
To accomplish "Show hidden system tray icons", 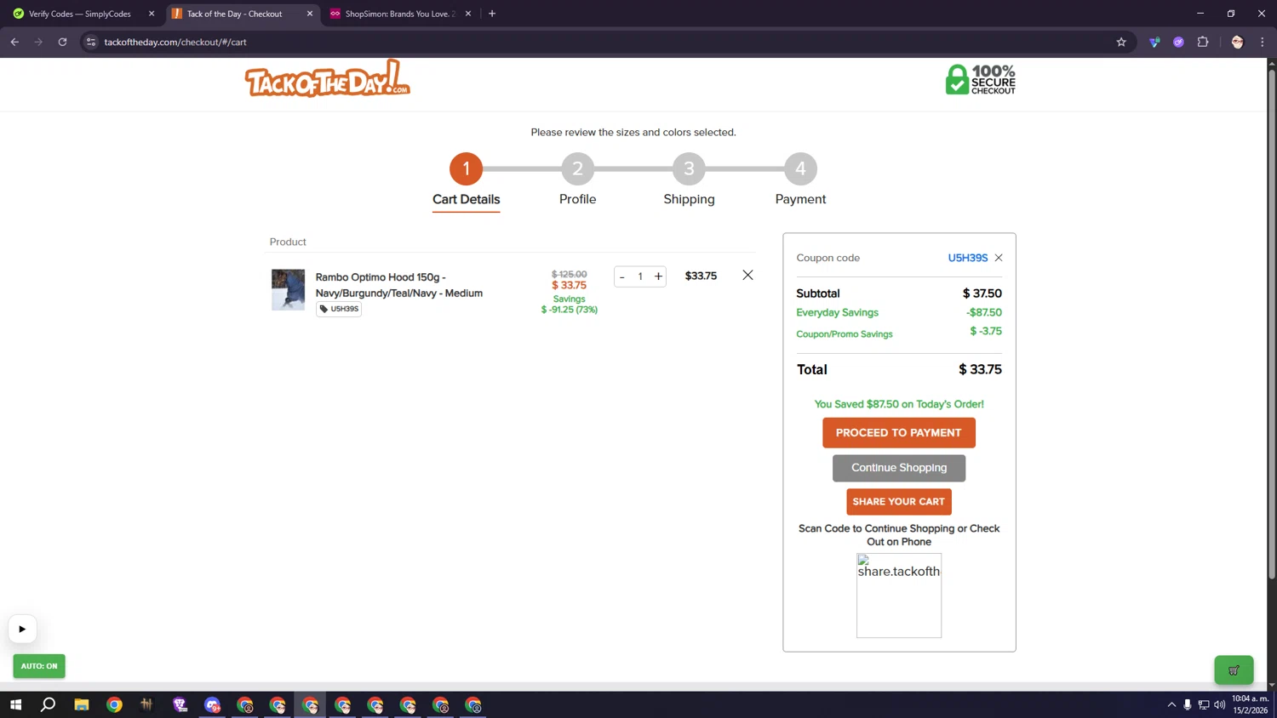I will [1171, 704].
